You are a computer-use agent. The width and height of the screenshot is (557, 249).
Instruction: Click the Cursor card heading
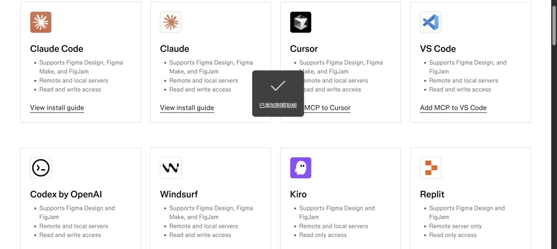304,48
